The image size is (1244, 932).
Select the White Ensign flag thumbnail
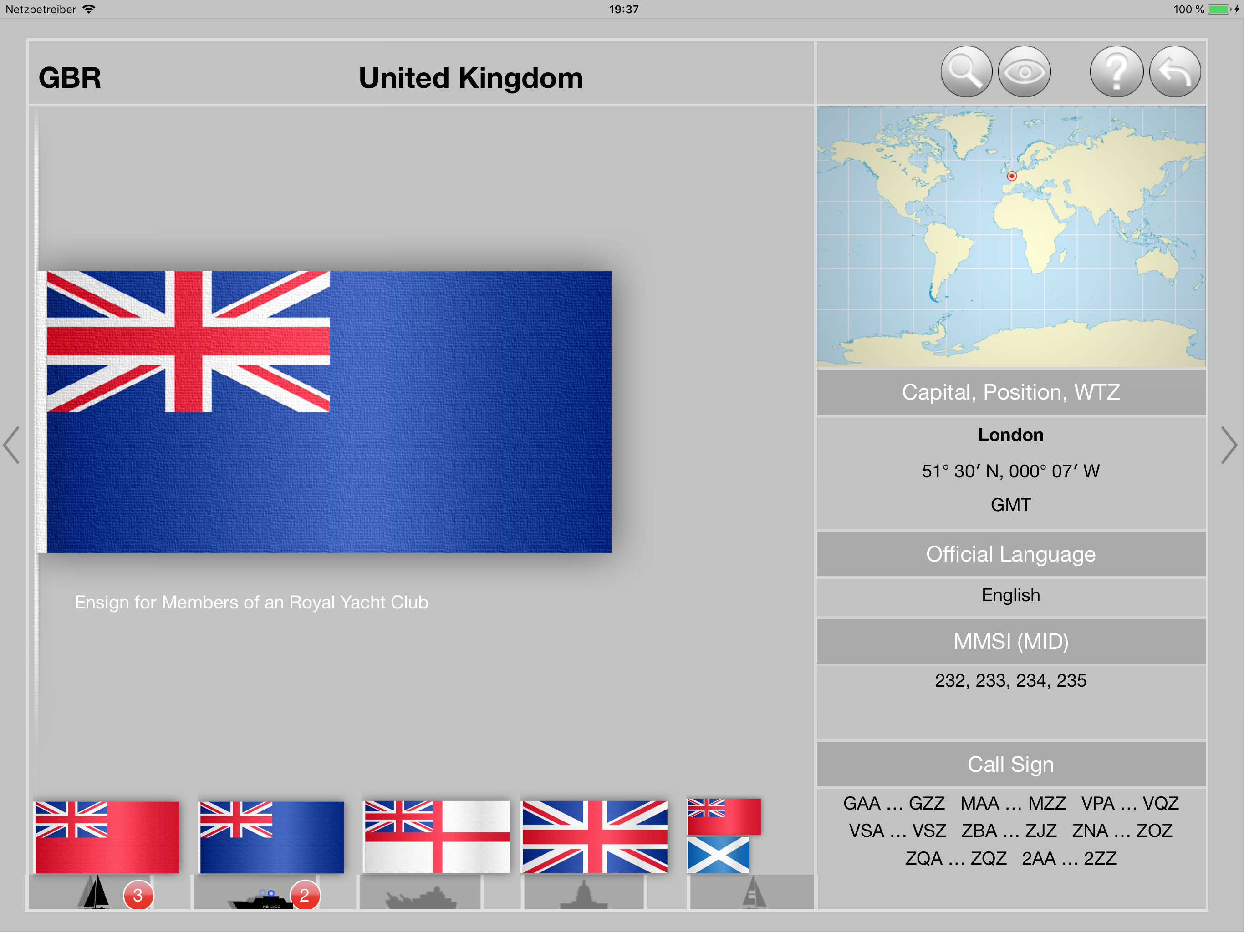436,836
